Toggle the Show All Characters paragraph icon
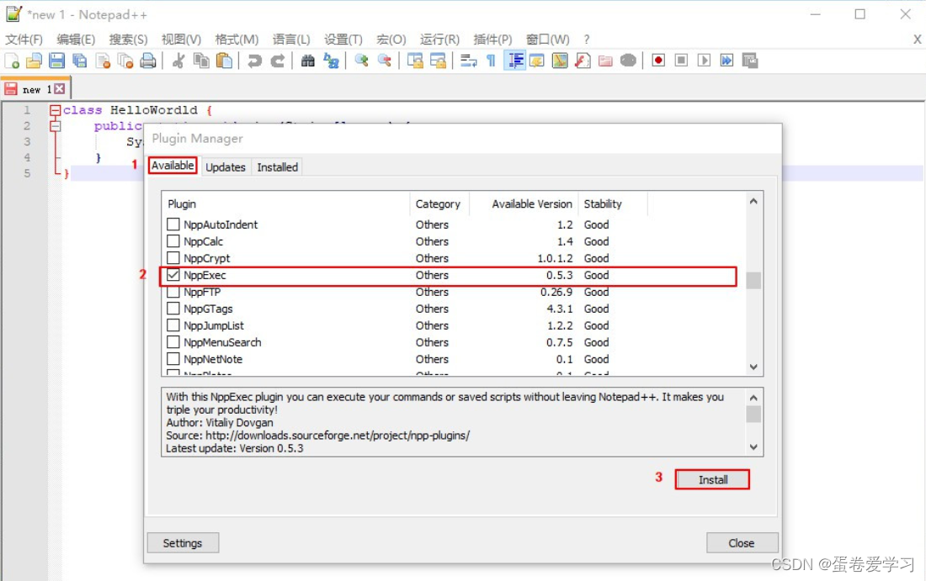Viewport: 926px width, 581px height. click(490, 60)
